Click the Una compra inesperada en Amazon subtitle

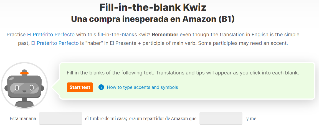coord(153,19)
